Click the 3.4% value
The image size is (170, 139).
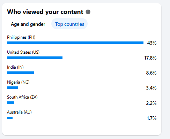pos(151,88)
